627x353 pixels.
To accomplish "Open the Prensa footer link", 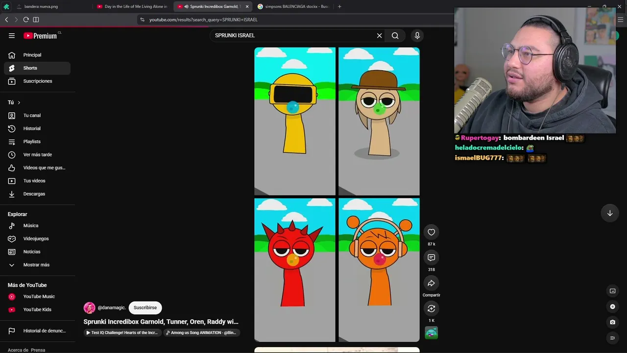I will (x=38, y=350).
